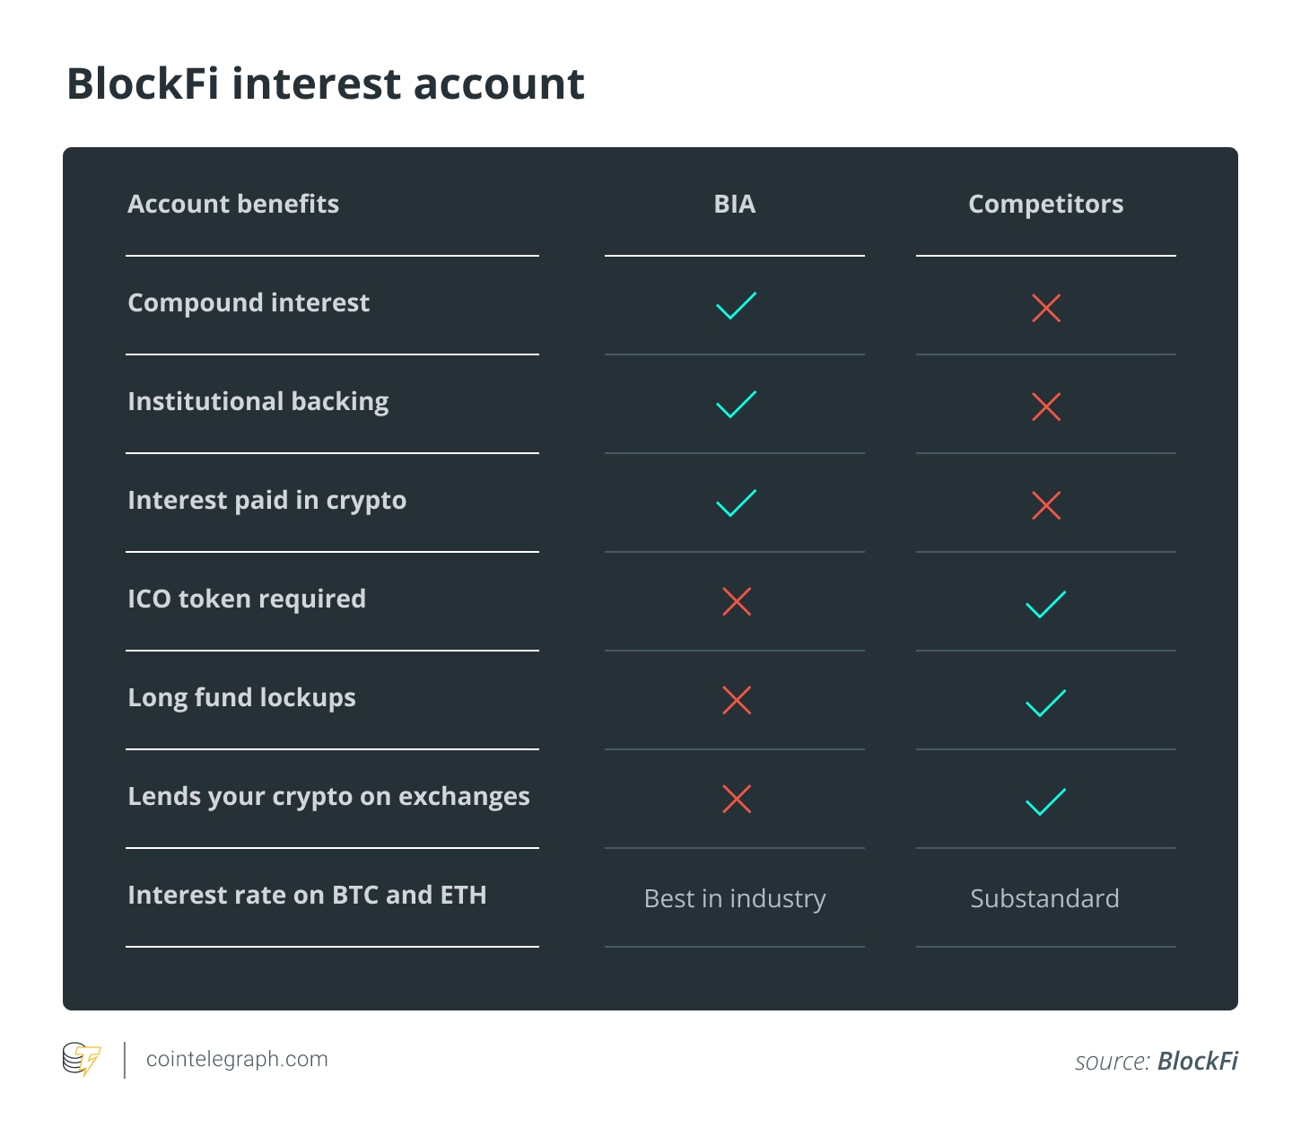Click the BlockFi source label
Screen dimensions: 1301x1137
click(1197, 1061)
